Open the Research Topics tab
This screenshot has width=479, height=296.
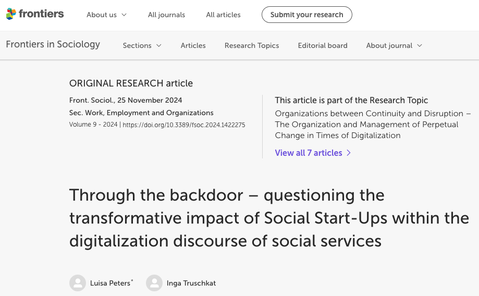pos(252,45)
